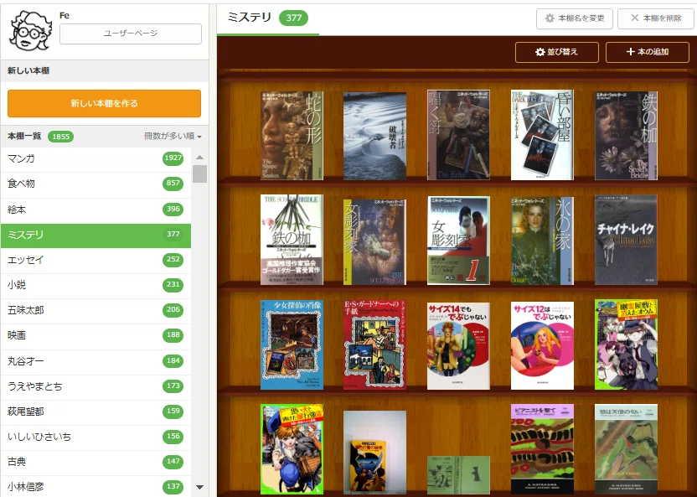Open the 氷の家 book cover

[x=542, y=241]
